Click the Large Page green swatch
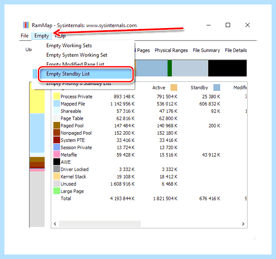The image size is (276, 259). coord(57,191)
